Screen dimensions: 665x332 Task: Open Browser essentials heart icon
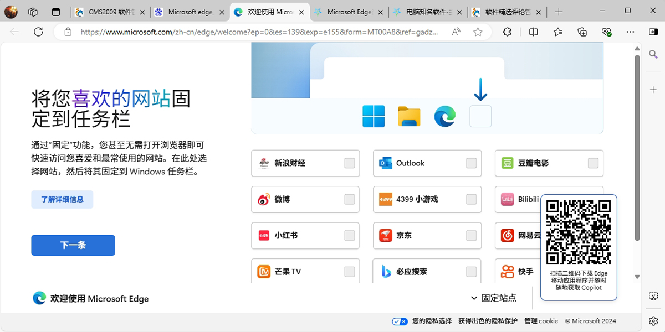coord(607,32)
